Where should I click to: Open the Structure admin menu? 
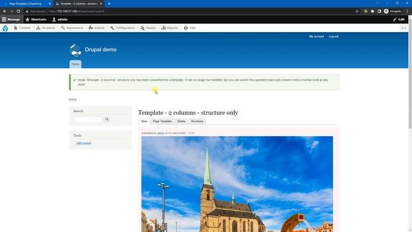[46, 28]
